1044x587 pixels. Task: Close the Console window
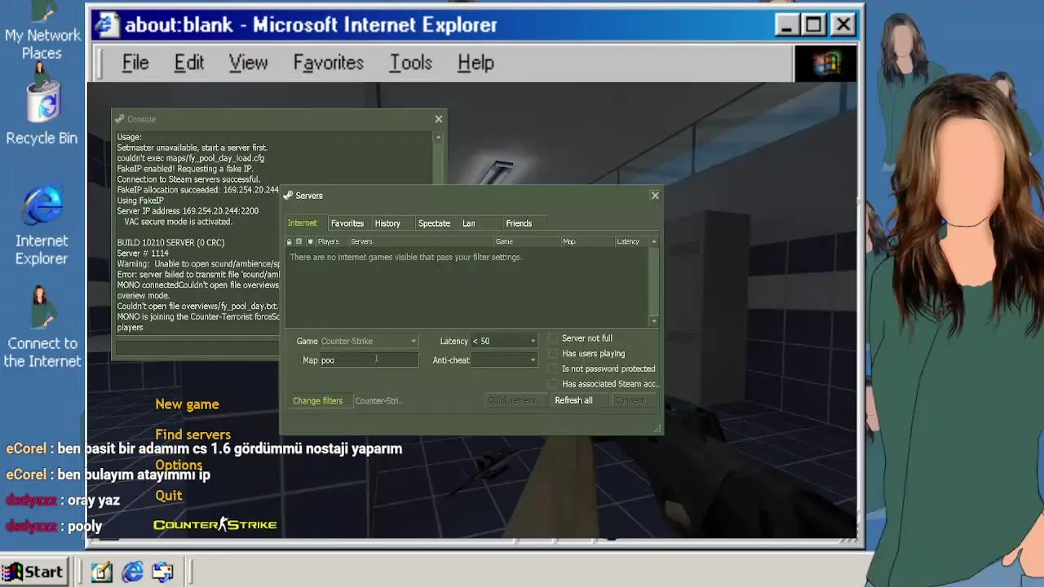[x=439, y=119]
